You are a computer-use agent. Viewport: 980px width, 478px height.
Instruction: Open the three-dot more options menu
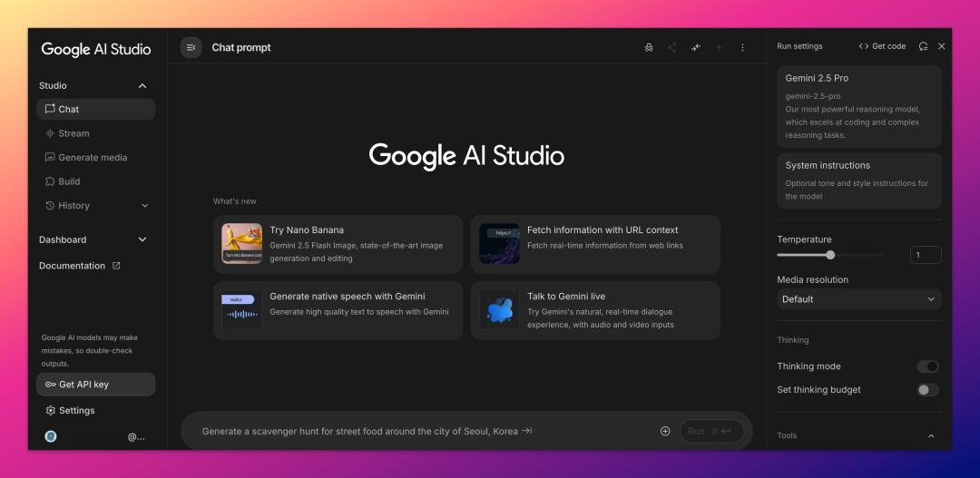coord(742,47)
